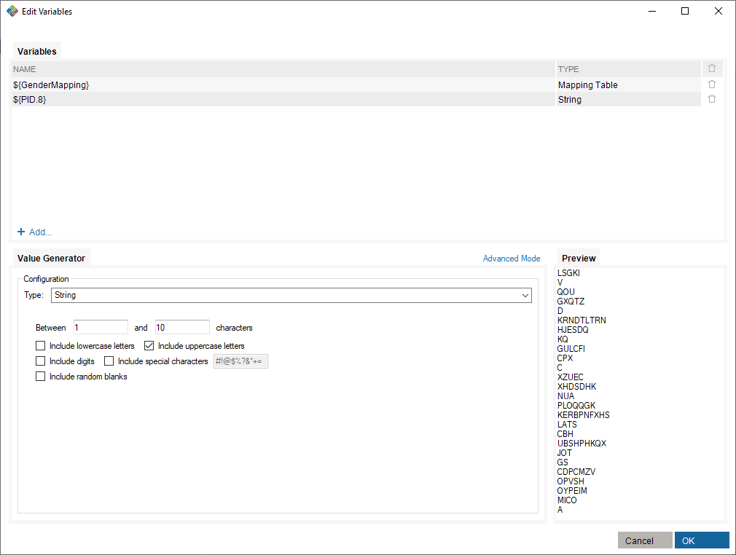This screenshot has height=555, width=736.
Task: Click preview value HJESDQ
Action: click(573, 330)
